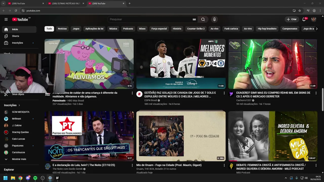Open the more options menu for the Cachorro1337 video

point(316,93)
